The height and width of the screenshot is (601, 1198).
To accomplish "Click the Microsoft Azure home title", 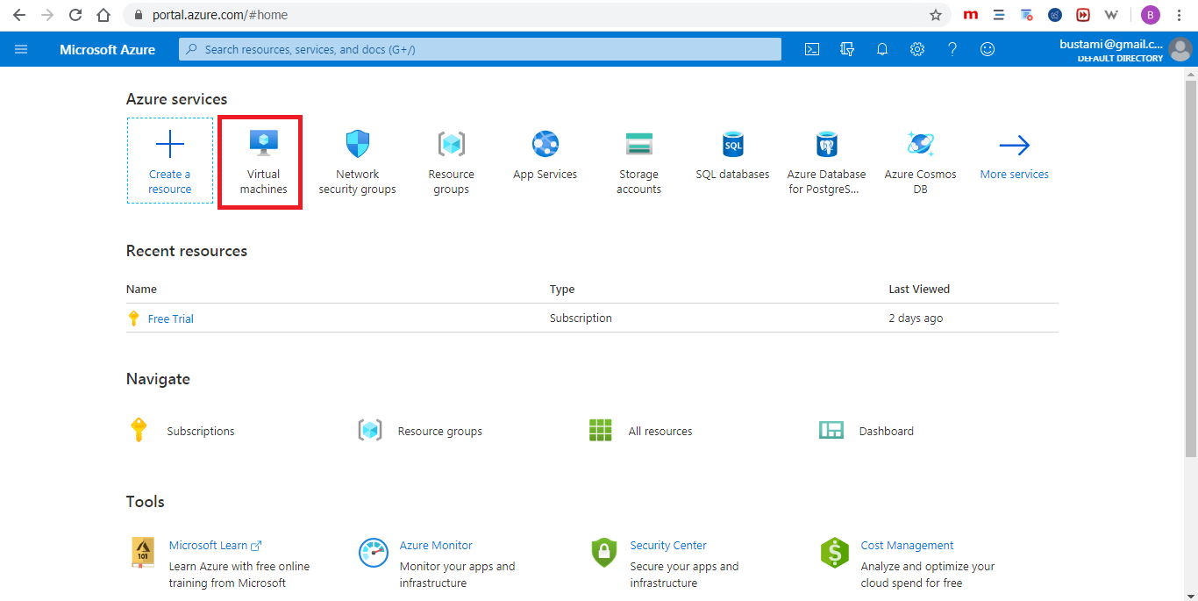I will 107,49.
